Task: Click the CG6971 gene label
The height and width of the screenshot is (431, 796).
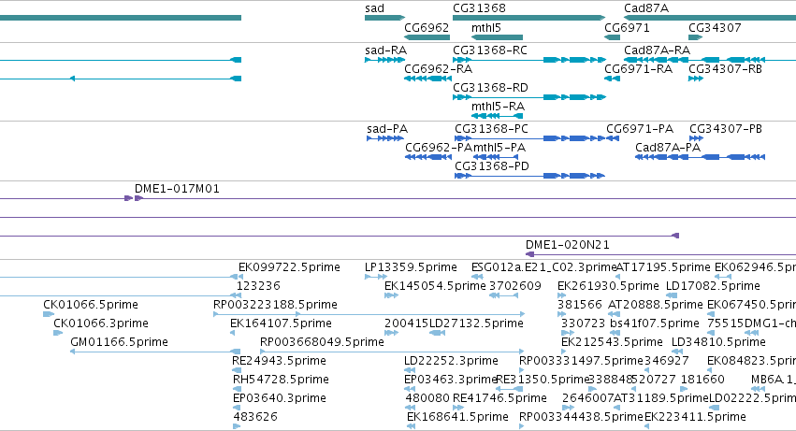Action: tap(627, 28)
